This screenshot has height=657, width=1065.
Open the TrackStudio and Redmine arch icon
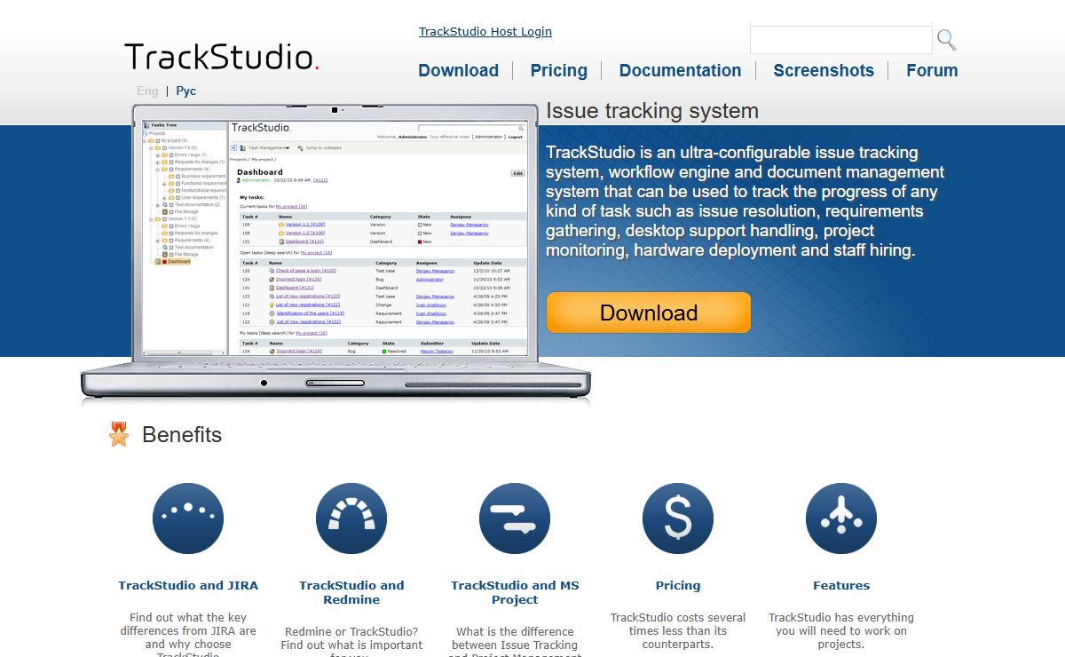(351, 518)
